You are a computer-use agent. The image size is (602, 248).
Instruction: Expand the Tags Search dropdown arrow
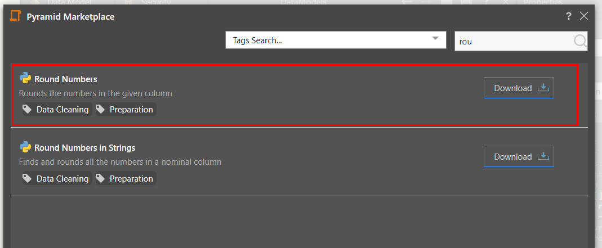tap(435, 38)
